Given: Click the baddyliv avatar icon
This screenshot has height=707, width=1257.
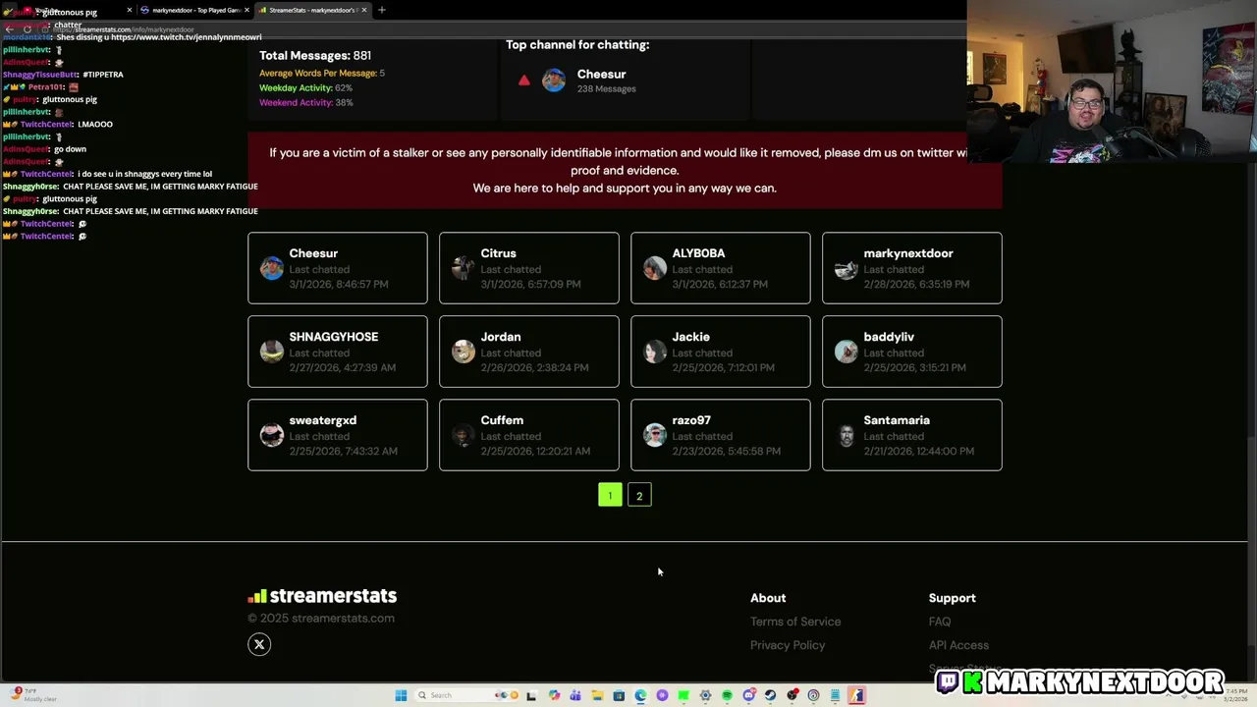Looking at the screenshot, I should click(x=847, y=352).
